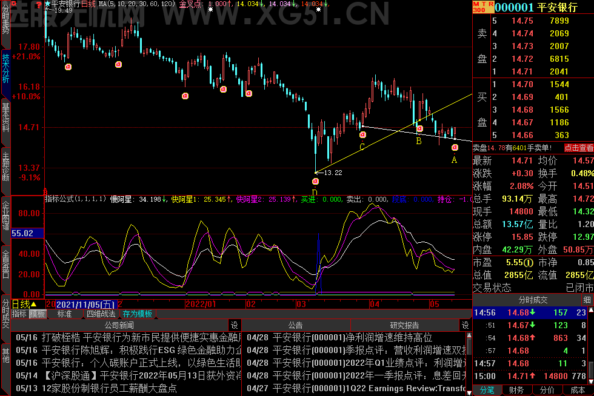The height and width of the screenshot is (396, 594).
Task: Click the red up arrow on the 15:00 trade
Action: [533, 376]
